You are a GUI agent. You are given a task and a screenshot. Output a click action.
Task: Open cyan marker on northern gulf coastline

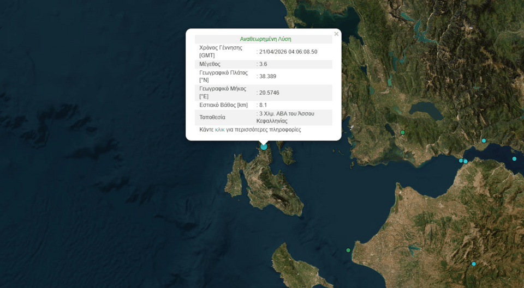[x=484, y=141]
